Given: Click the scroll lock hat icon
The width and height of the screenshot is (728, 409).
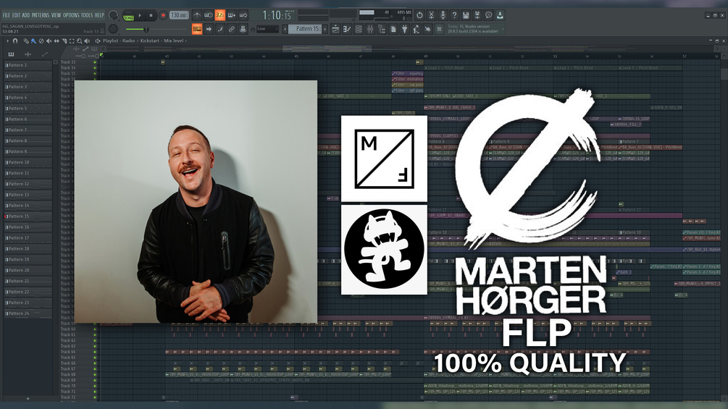Looking at the screenshot, I should point(243,29).
